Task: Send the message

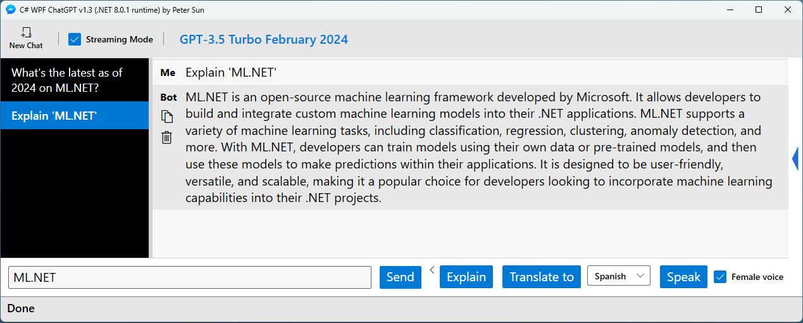Action: 400,277
